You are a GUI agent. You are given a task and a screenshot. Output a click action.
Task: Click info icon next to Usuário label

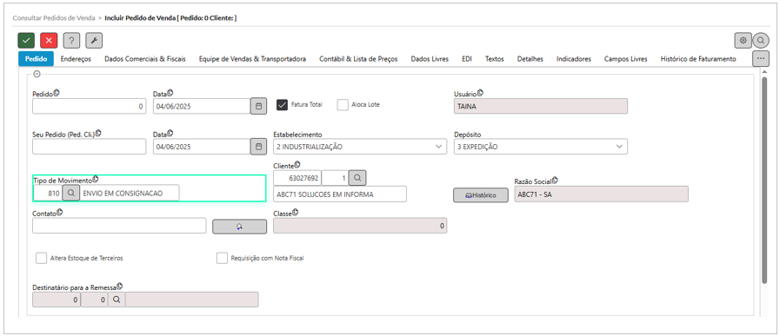click(x=480, y=92)
